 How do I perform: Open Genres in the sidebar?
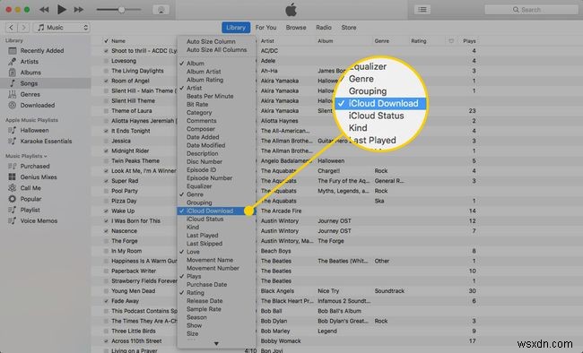(30, 94)
